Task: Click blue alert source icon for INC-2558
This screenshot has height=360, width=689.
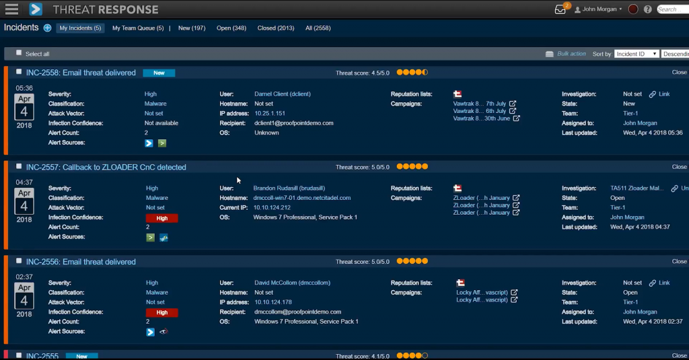Action: (149, 143)
